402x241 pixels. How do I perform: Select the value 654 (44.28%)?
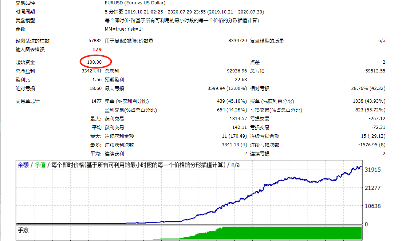(x=232, y=110)
